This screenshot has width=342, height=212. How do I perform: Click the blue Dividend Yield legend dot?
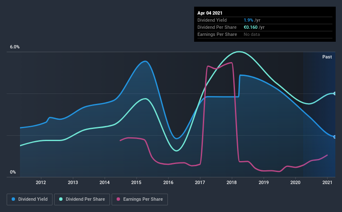pyautogui.click(x=13, y=199)
